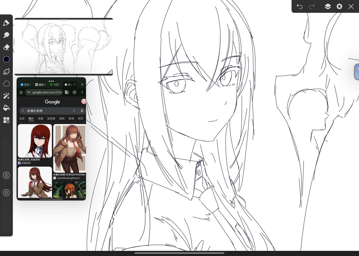This screenshot has height=256, width=359.
Task: Click the reference window top grab handle
Action: (64, 19)
